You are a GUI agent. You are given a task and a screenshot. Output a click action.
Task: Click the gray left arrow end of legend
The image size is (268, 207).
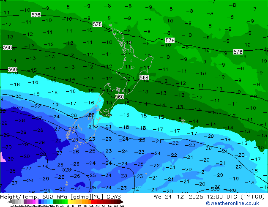[10, 202]
